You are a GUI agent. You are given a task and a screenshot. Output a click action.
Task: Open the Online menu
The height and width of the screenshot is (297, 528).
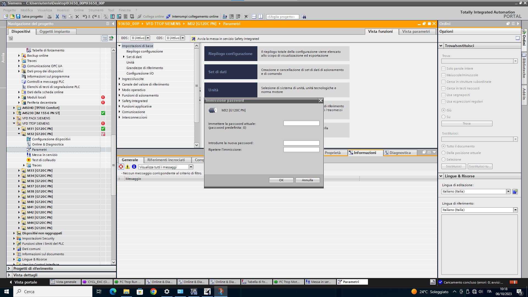coord(79,10)
